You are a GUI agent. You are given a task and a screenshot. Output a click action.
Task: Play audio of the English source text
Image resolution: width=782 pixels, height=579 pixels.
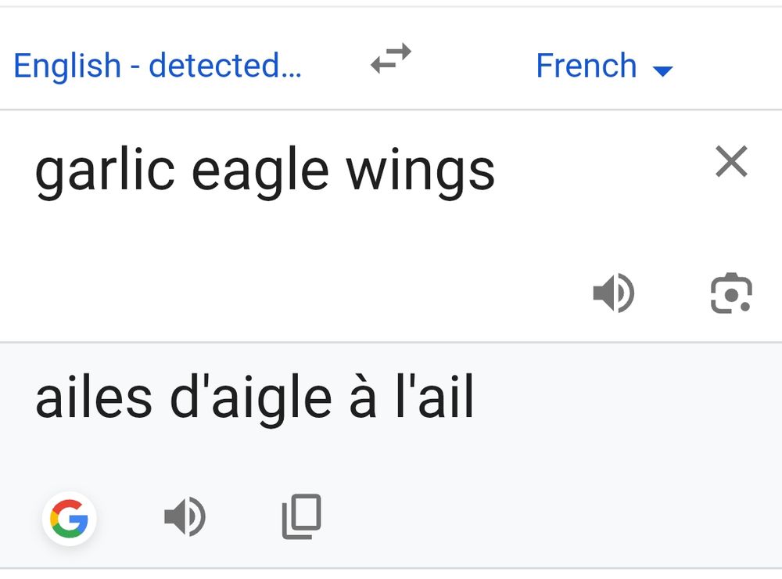(x=614, y=293)
